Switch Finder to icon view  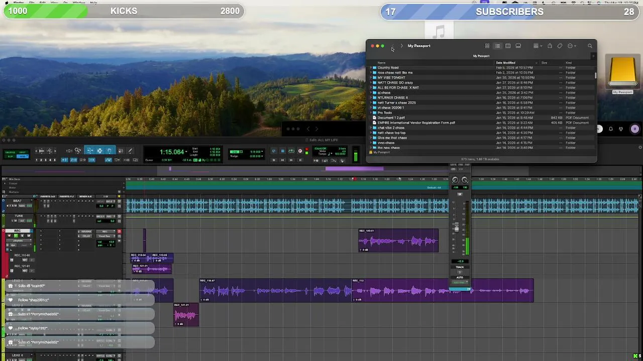coord(487,46)
